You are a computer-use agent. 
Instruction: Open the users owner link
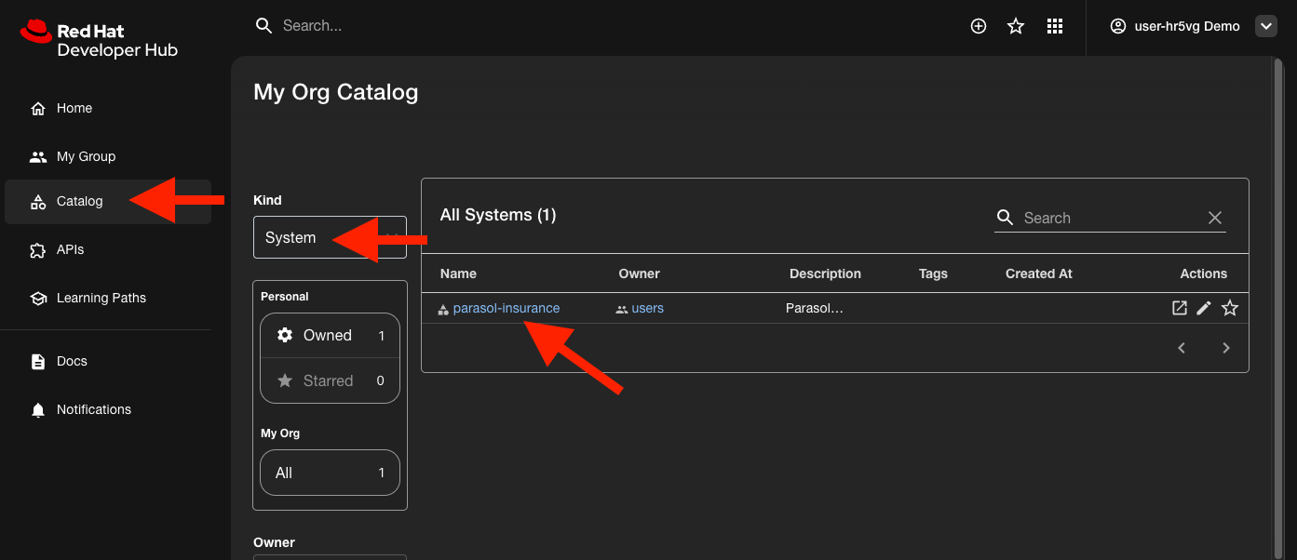(x=647, y=308)
